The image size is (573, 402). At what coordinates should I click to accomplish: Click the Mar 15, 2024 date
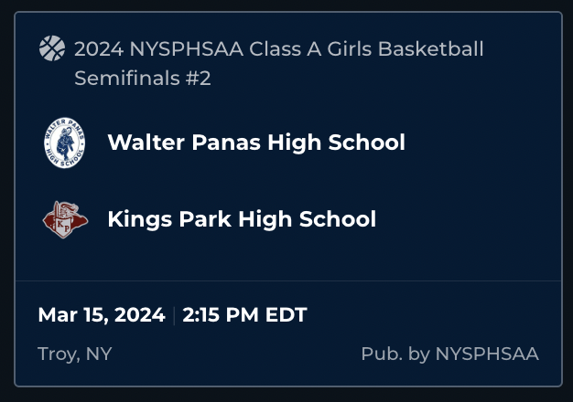[x=101, y=316]
